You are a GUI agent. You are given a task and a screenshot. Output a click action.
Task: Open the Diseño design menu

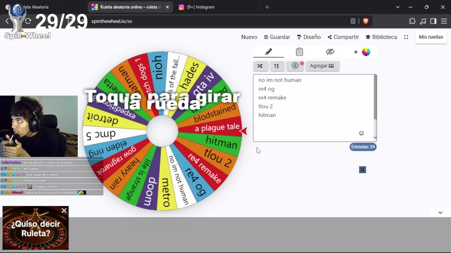pyautogui.click(x=309, y=37)
